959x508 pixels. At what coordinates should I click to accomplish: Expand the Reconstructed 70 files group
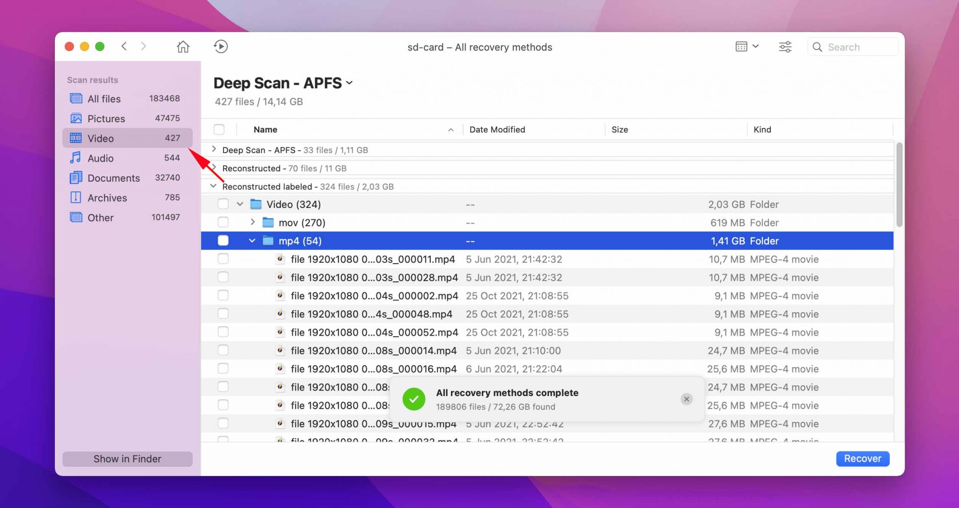214,168
